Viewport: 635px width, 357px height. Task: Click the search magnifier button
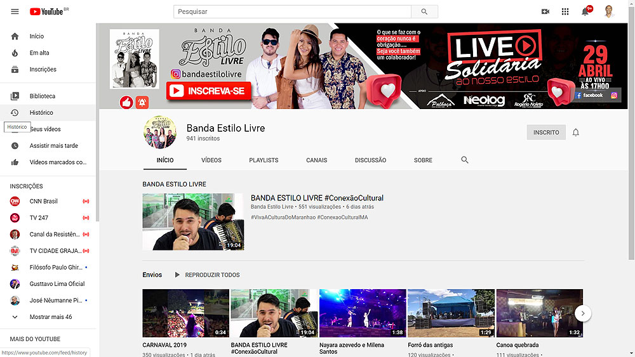coord(424,11)
